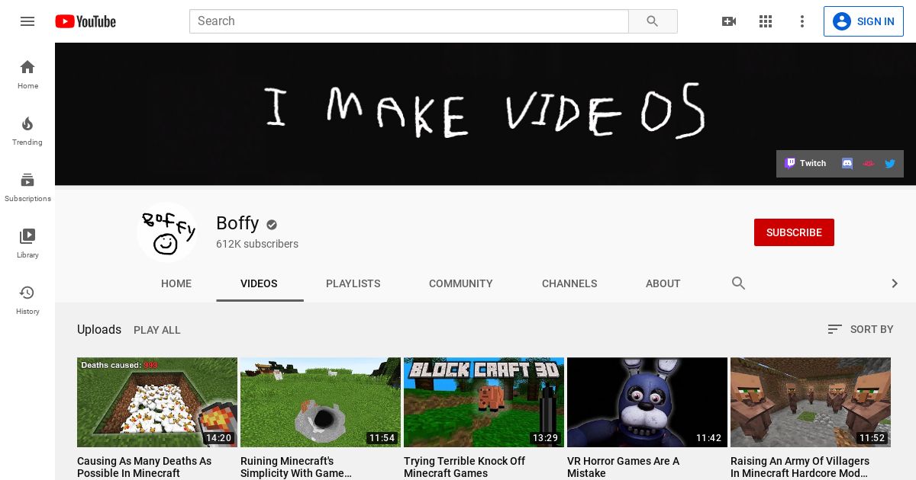Click the 'I MAKE VIDEOS' channel banner
The height and width of the screenshot is (480, 916).
click(x=485, y=114)
